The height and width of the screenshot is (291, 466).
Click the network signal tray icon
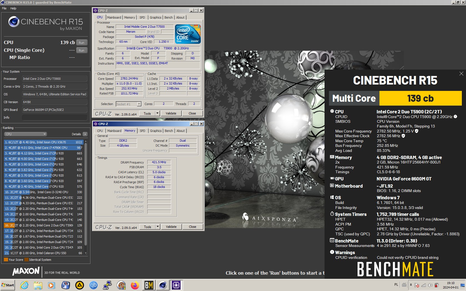click(424, 285)
